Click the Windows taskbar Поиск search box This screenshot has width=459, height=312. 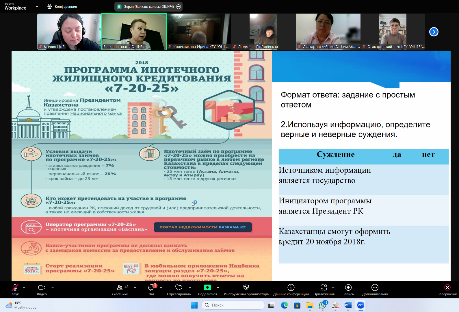233,305
